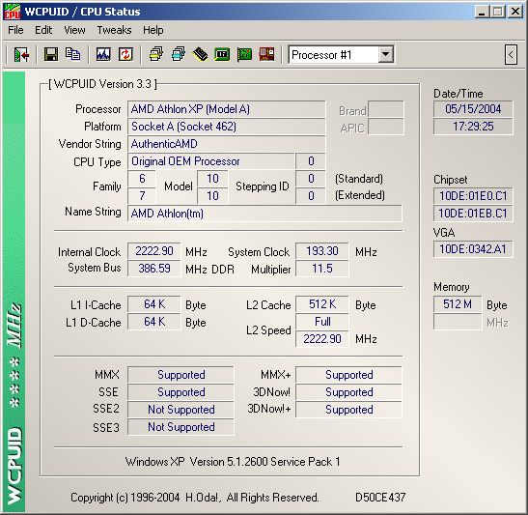Open the Tweaks menu
The height and width of the screenshot is (515, 528).
point(114,30)
